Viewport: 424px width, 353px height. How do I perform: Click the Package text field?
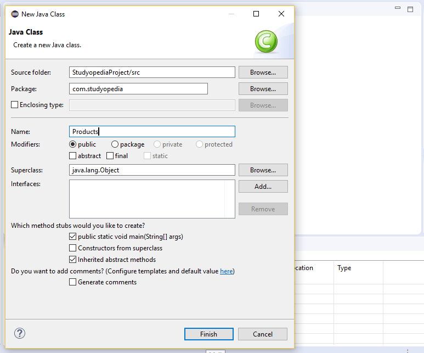138,89
